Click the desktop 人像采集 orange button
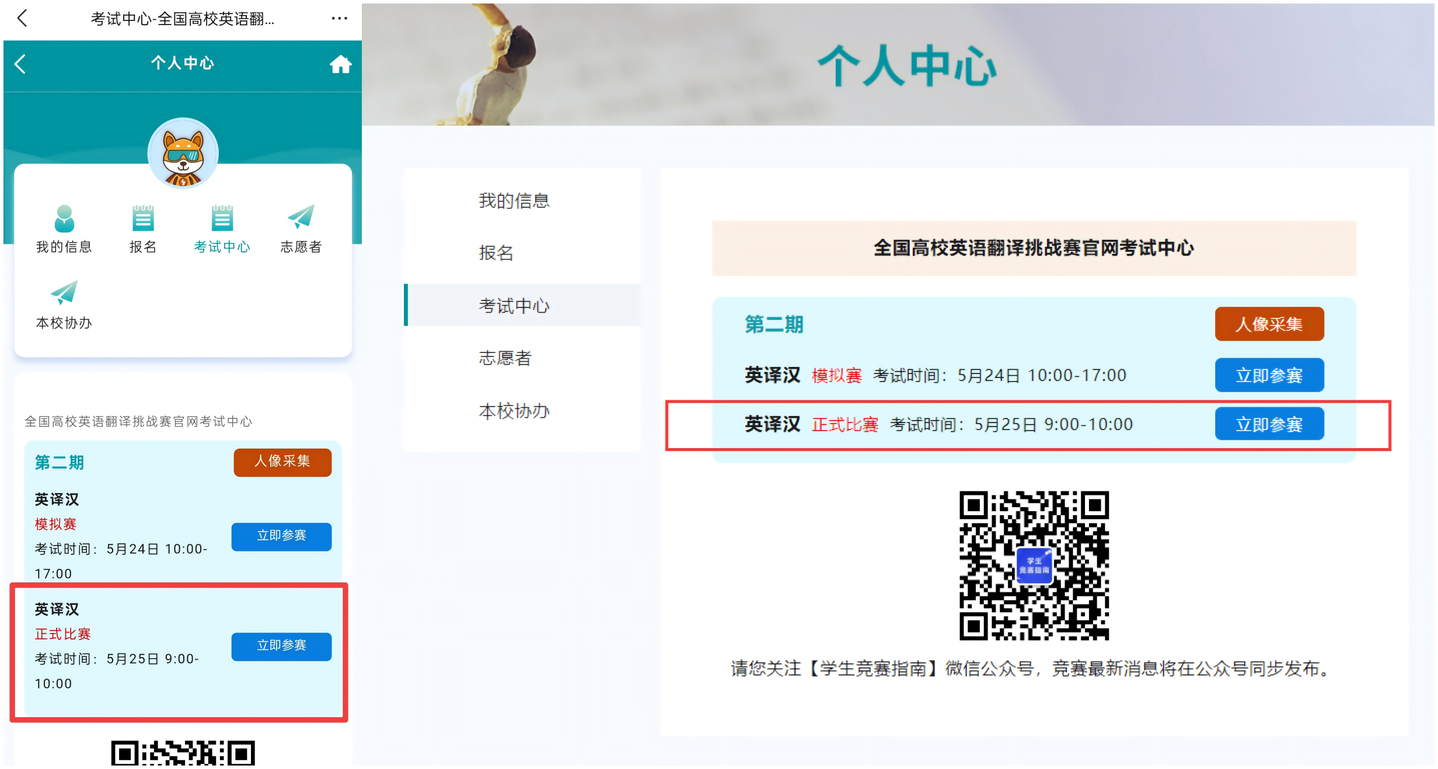 click(x=1269, y=324)
